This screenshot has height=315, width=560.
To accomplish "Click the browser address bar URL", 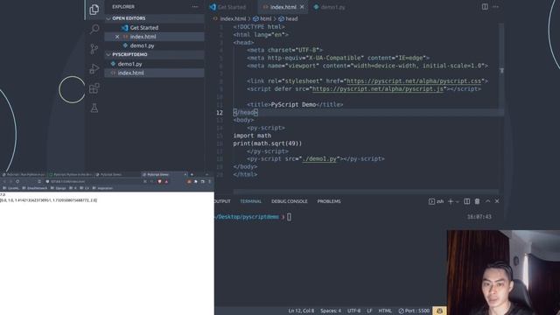I will (67, 181).
